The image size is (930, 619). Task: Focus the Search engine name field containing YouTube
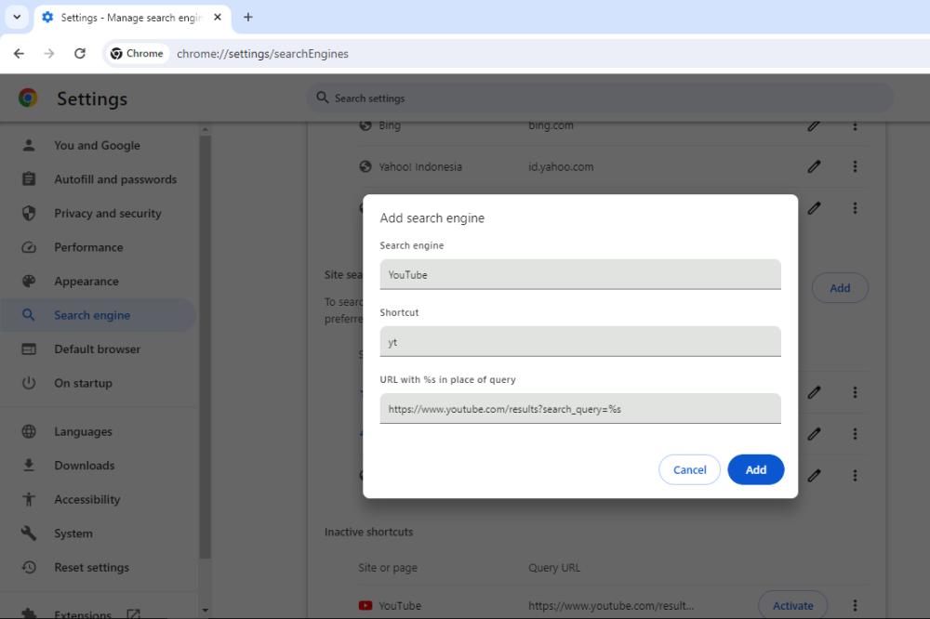[580, 274]
